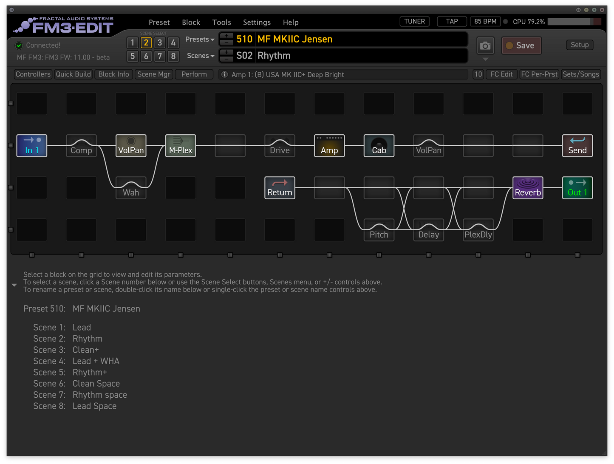The height and width of the screenshot is (464, 614).
Task: Open the Settings menu
Action: [257, 22]
